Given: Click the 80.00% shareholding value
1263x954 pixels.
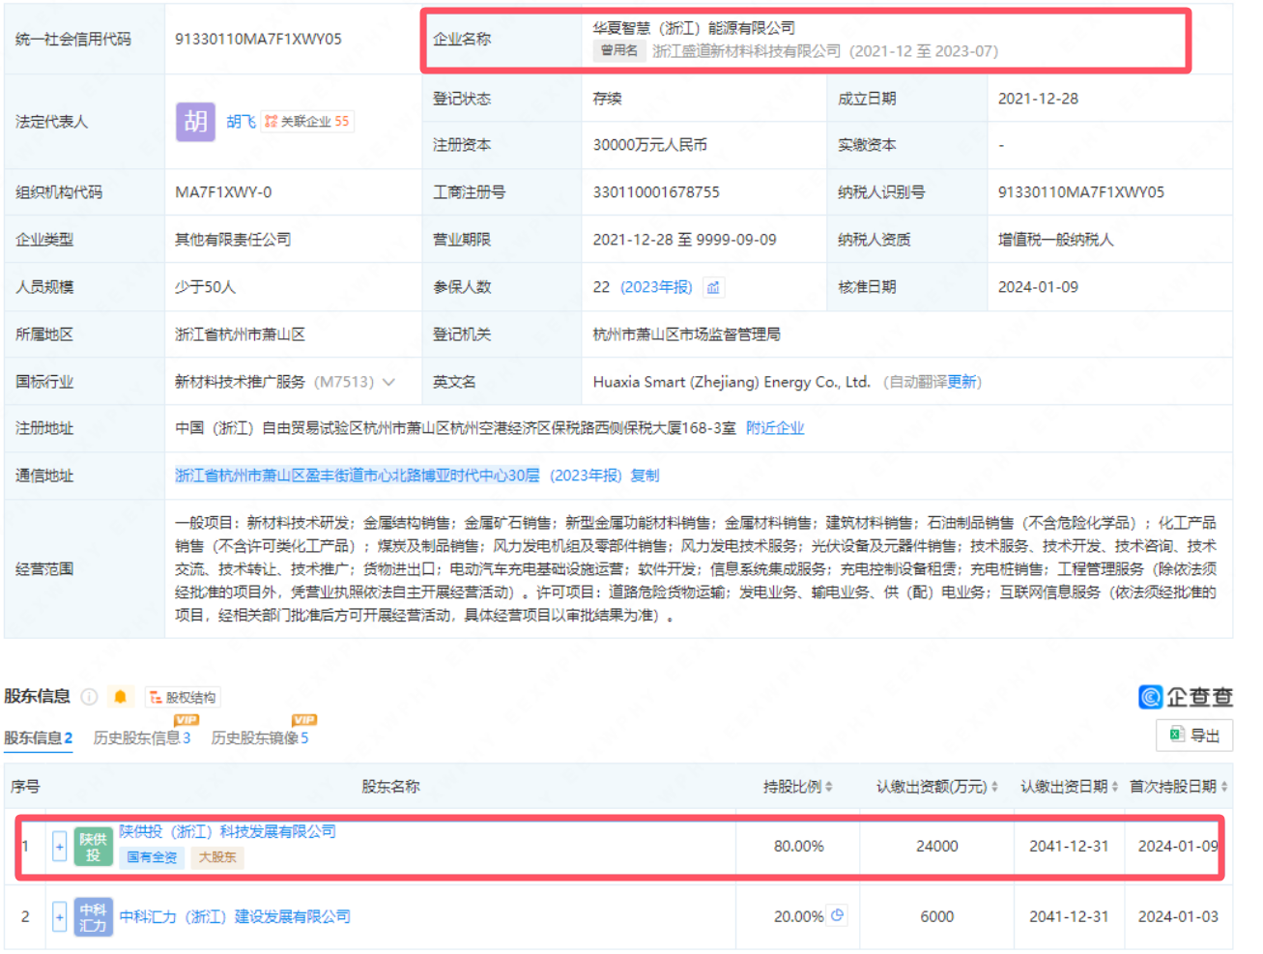Looking at the screenshot, I should tap(799, 846).
